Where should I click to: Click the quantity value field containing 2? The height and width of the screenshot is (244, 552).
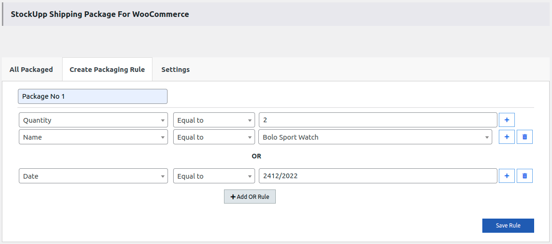coord(377,120)
